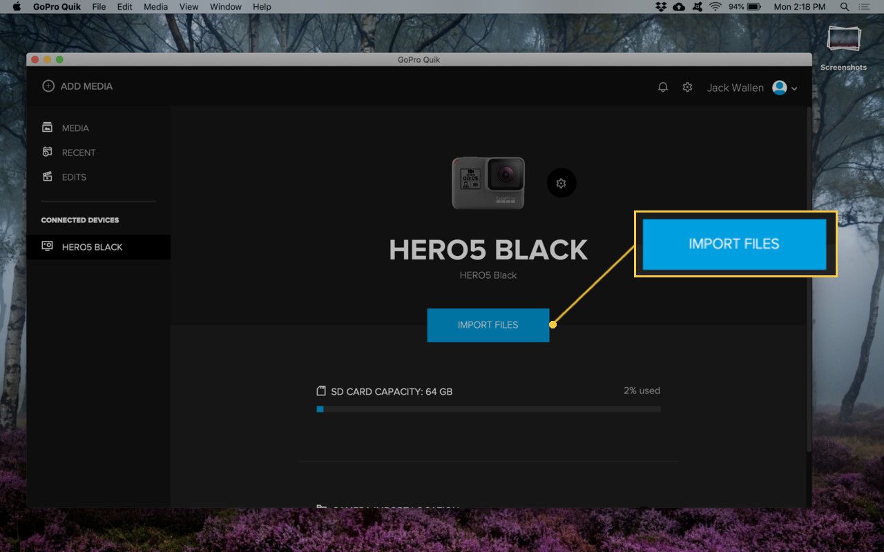Open the Media menu
The height and width of the screenshot is (552, 884).
(x=155, y=7)
